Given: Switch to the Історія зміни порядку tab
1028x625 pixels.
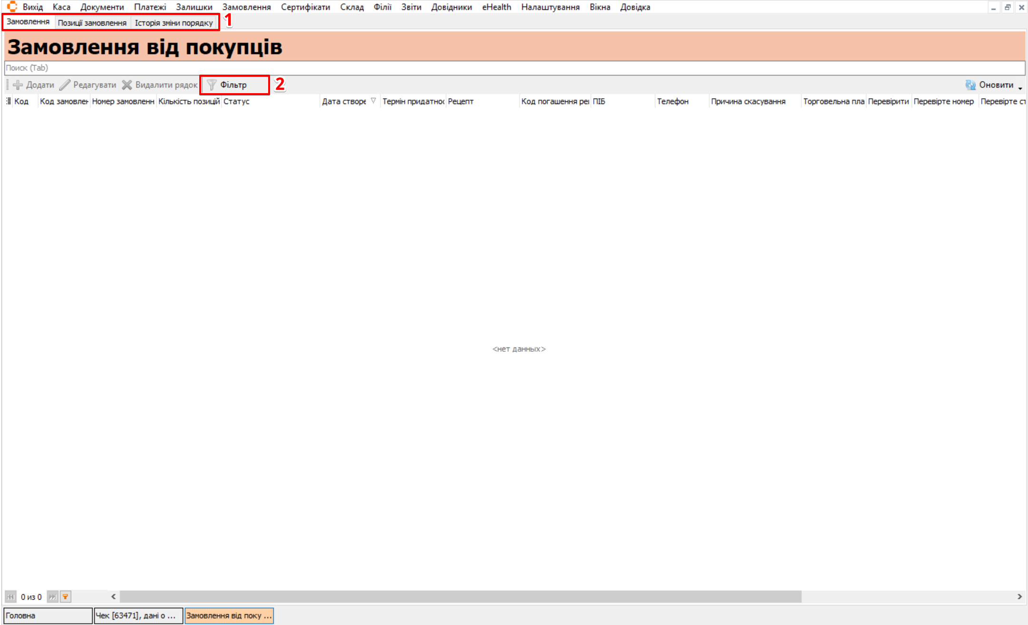Looking at the screenshot, I should (x=174, y=23).
